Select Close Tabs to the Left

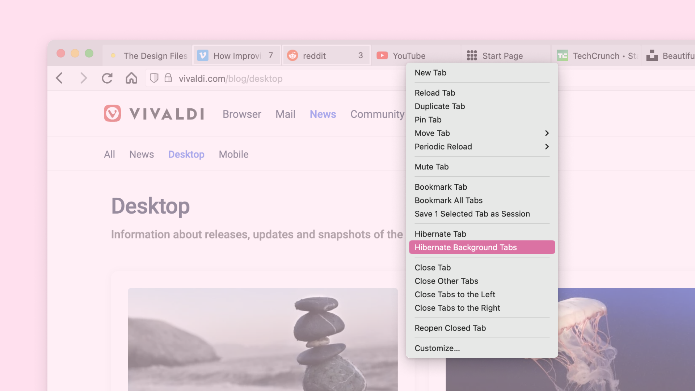tap(482, 294)
